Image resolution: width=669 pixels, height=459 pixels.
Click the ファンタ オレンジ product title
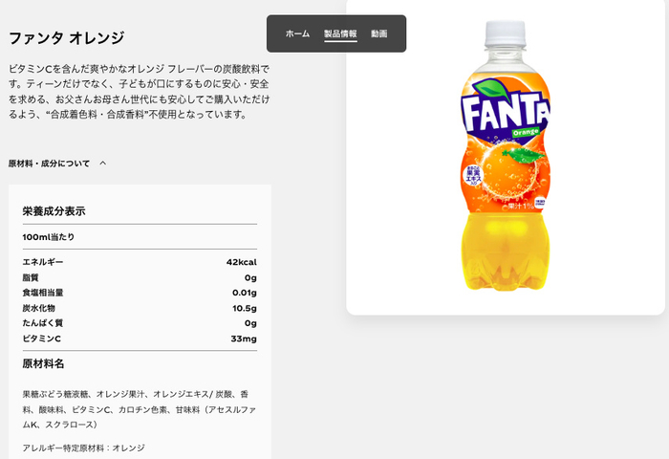tap(67, 38)
